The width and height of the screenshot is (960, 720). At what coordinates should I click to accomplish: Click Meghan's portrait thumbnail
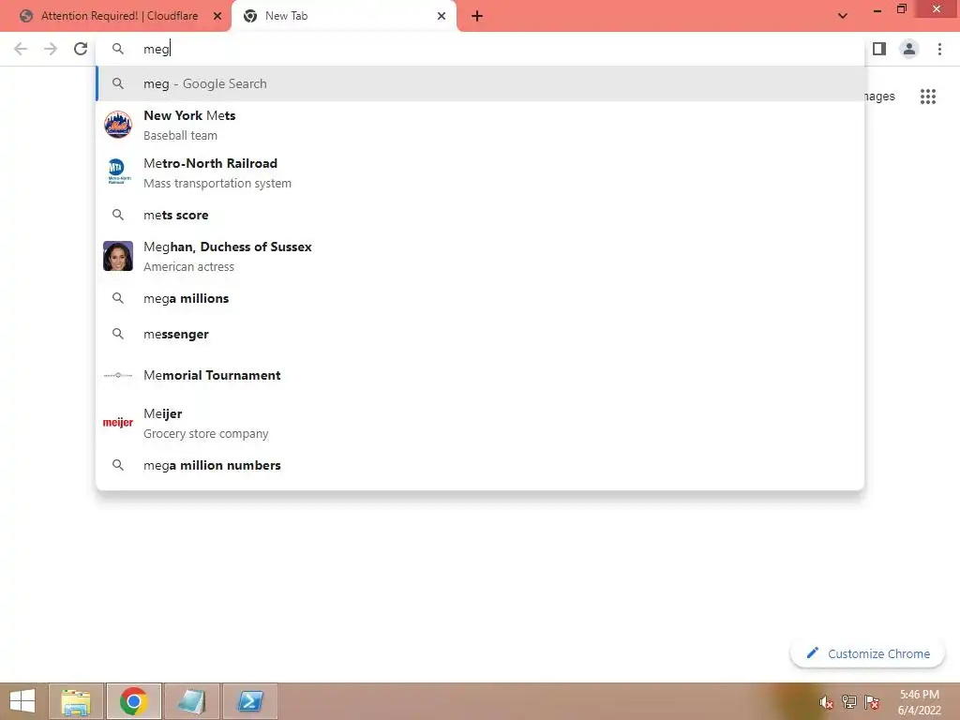click(x=117, y=256)
